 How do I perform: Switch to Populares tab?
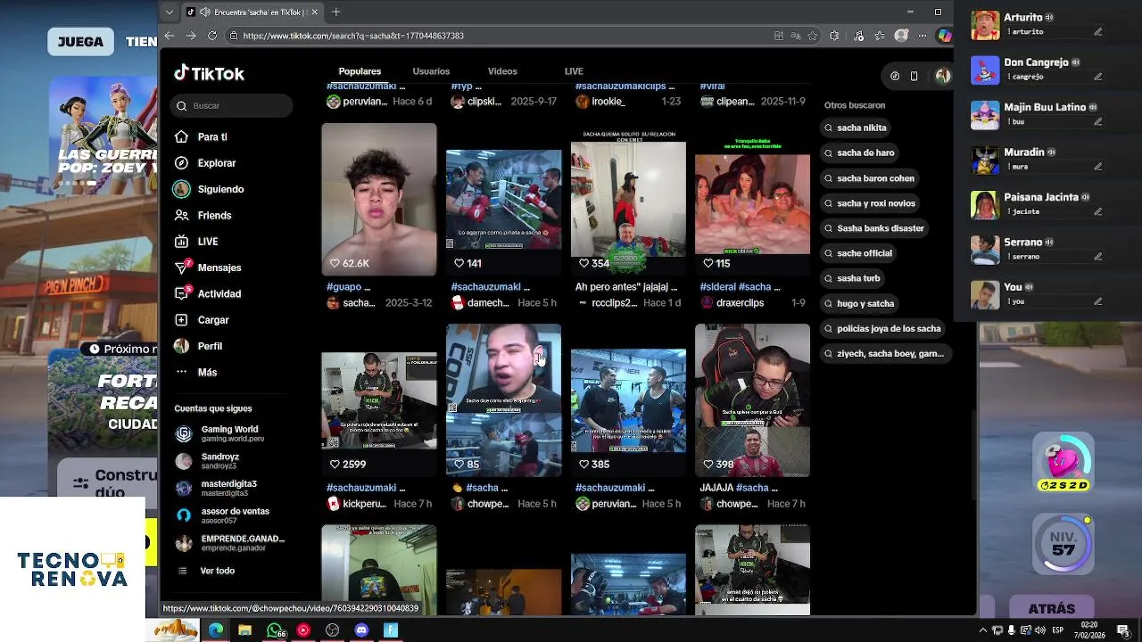coord(360,71)
